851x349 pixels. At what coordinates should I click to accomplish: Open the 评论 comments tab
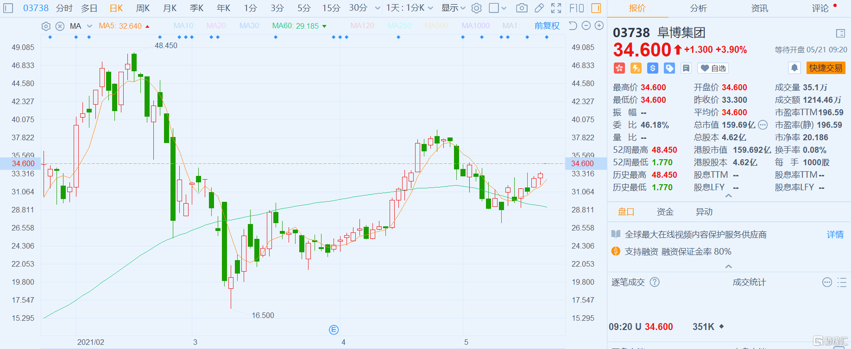point(820,8)
